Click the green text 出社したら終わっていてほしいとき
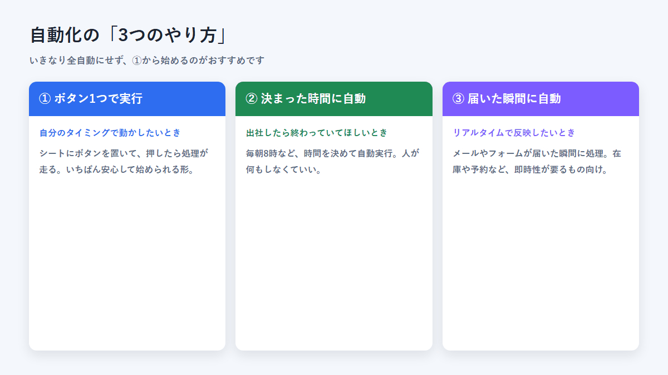This screenshot has height=375, width=668. (x=317, y=133)
